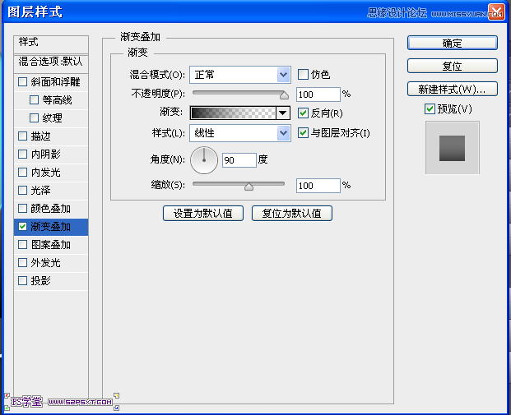
Task: Uncheck the 渐变叠加 checkbox
Action: 22,227
